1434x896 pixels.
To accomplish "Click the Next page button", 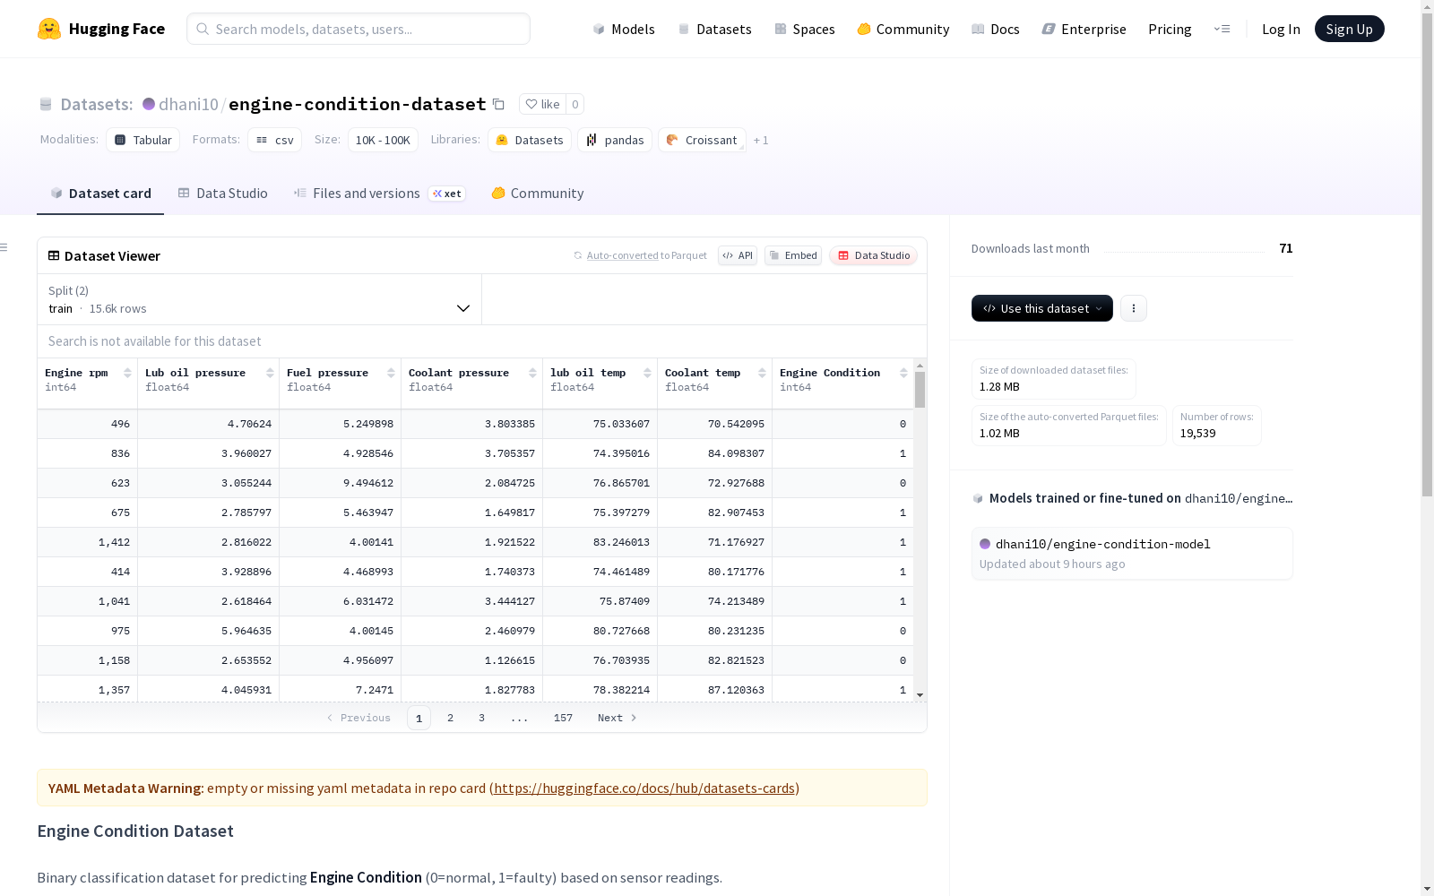I will tap(618, 718).
